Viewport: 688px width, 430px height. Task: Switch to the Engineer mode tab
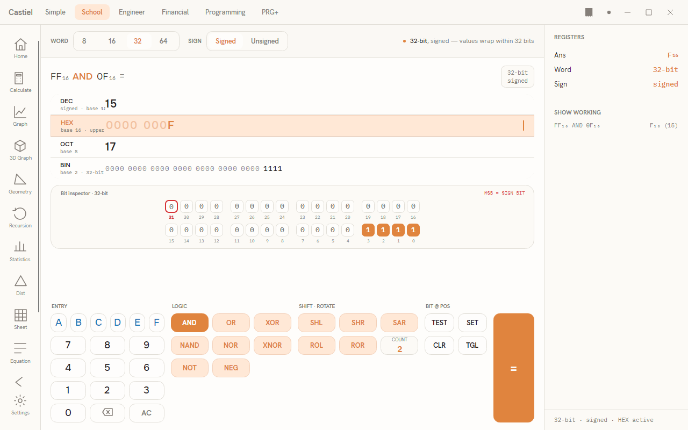pyautogui.click(x=132, y=12)
